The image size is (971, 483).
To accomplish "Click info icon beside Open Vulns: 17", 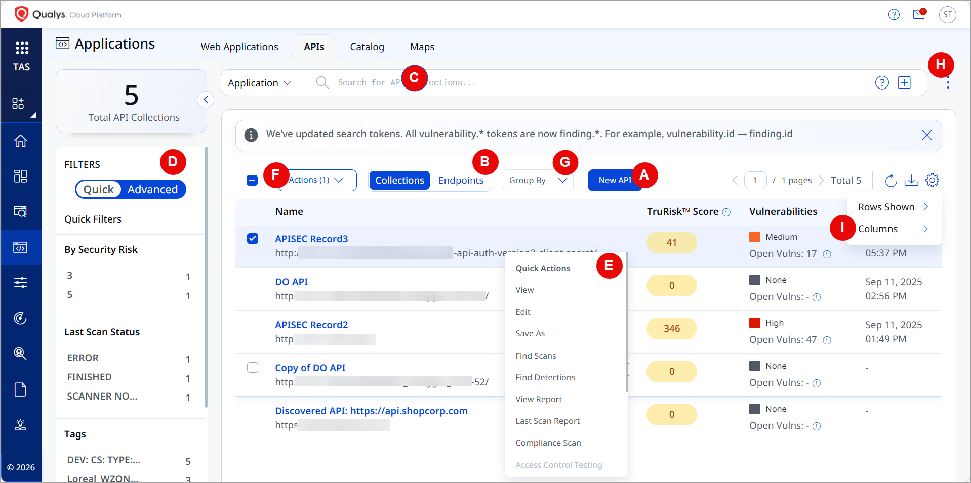I will pos(827,254).
